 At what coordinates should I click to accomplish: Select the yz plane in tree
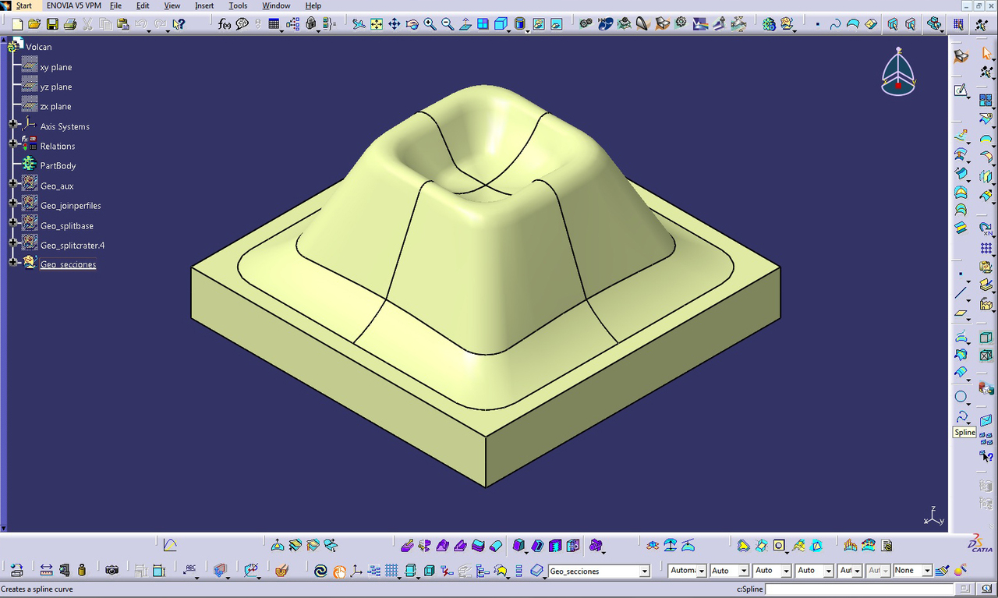tap(56, 87)
